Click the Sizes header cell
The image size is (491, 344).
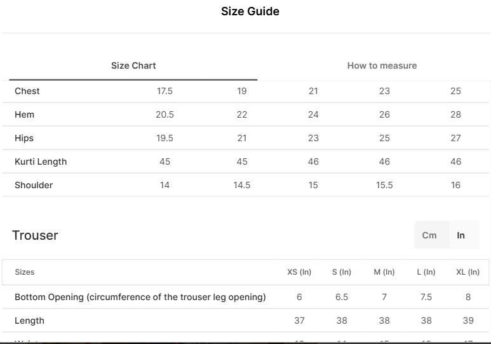24,272
